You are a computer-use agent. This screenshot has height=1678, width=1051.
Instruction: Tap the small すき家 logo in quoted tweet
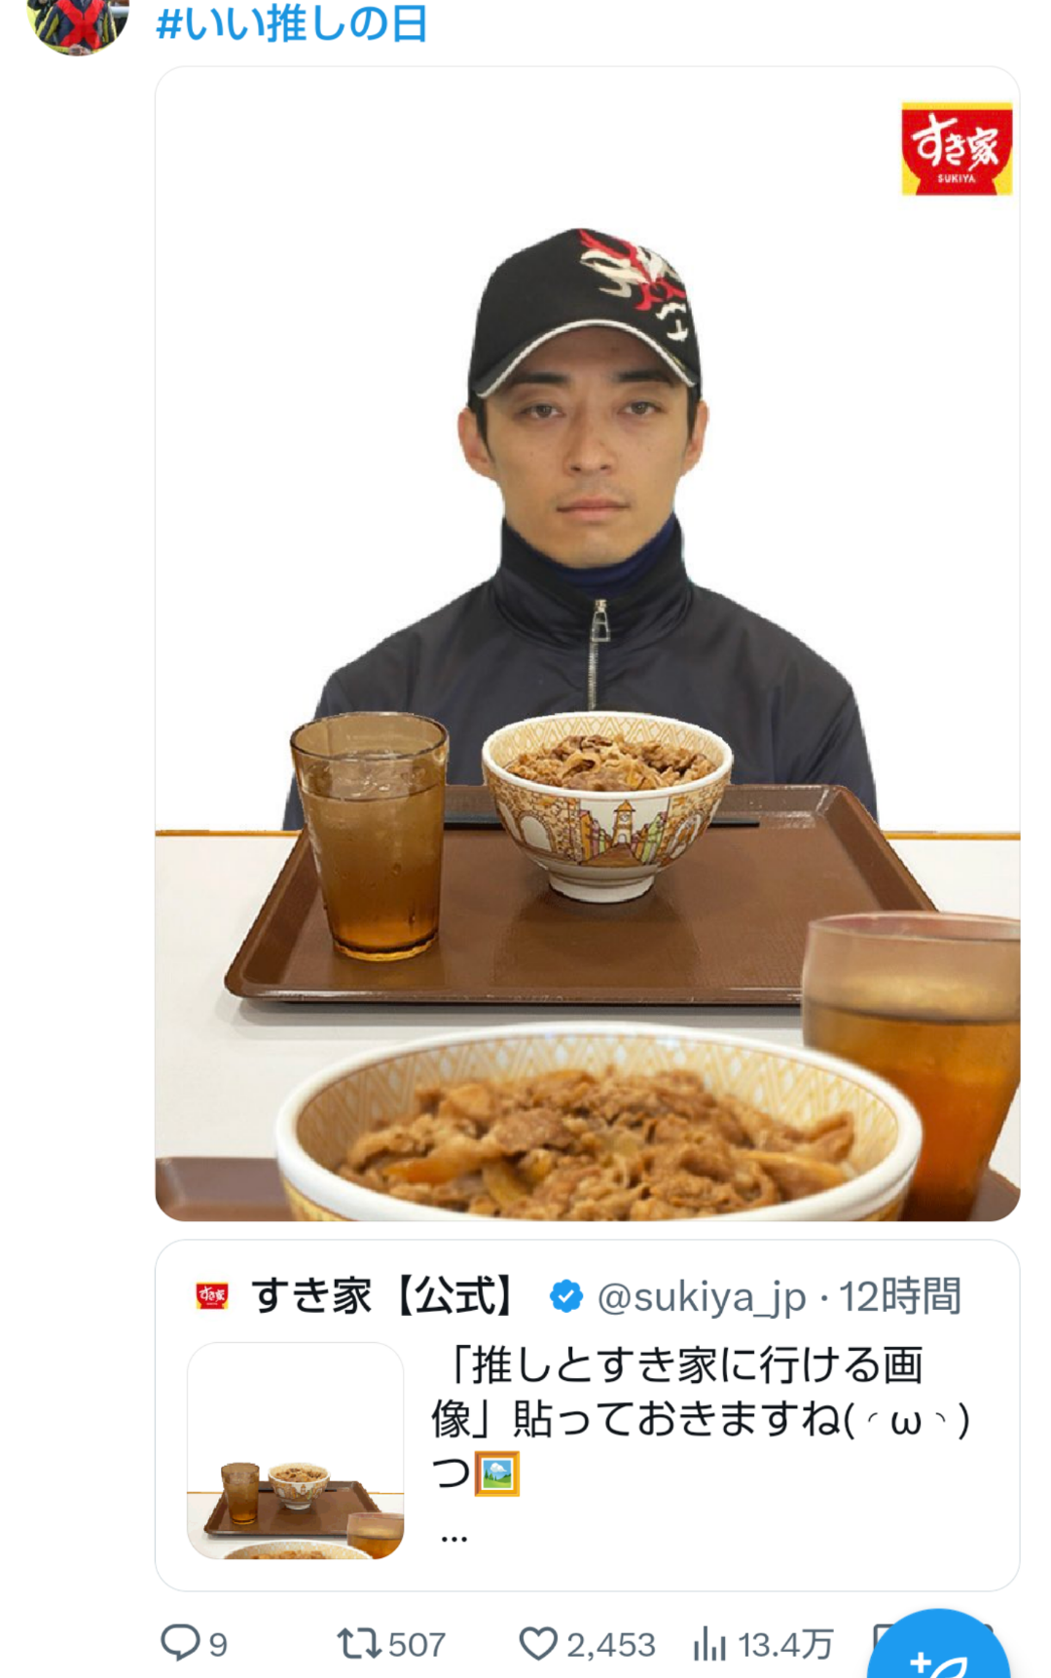[212, 1296]
